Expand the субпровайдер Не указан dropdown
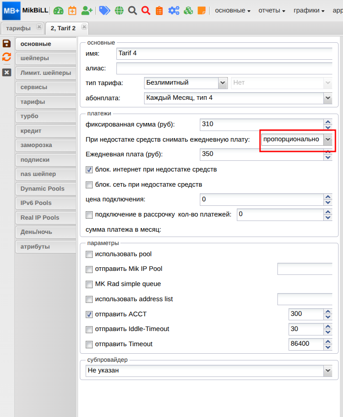The width and height of the screenshot is (343, 417). [x=328, y=371]
